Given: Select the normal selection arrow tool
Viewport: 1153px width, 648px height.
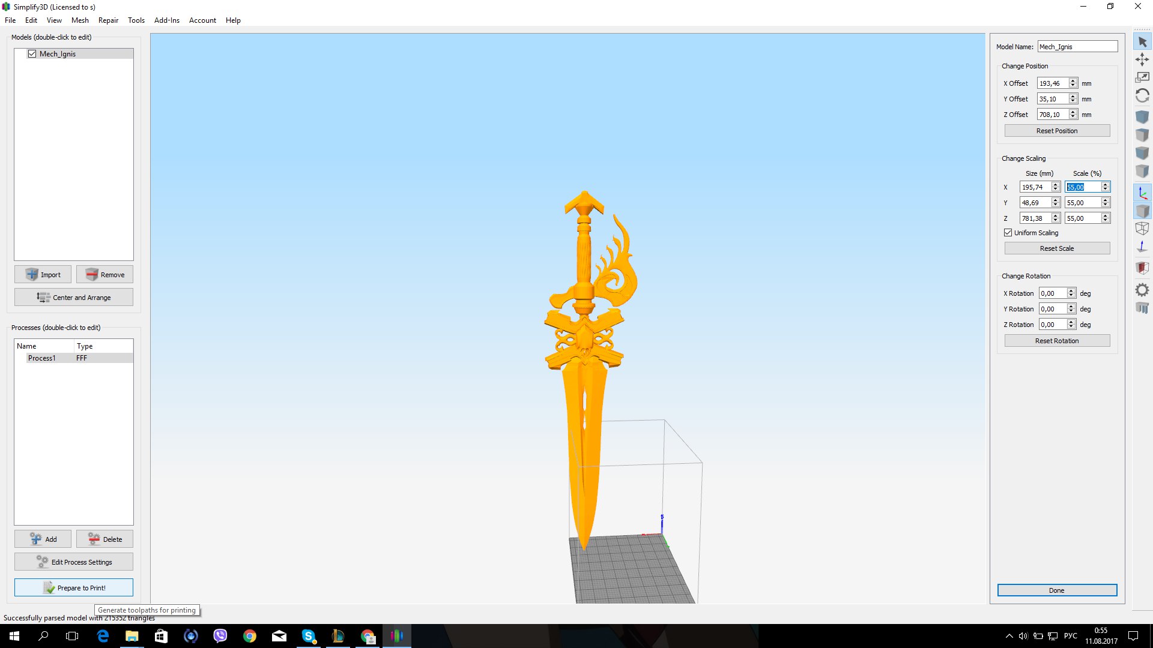Looking at the screenshot, I should pyautogui.click(x=1142, y=42).
